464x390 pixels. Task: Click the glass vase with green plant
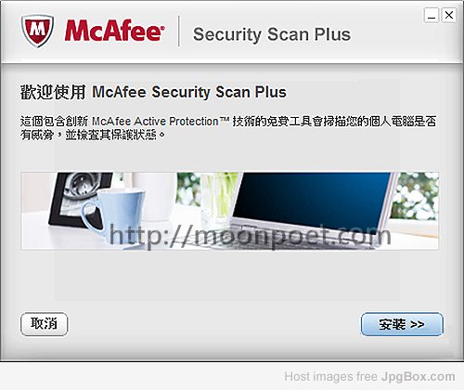[218, 200]
